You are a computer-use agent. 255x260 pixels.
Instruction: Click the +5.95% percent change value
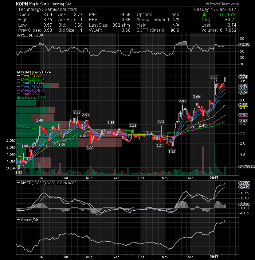tap(228, 15)
